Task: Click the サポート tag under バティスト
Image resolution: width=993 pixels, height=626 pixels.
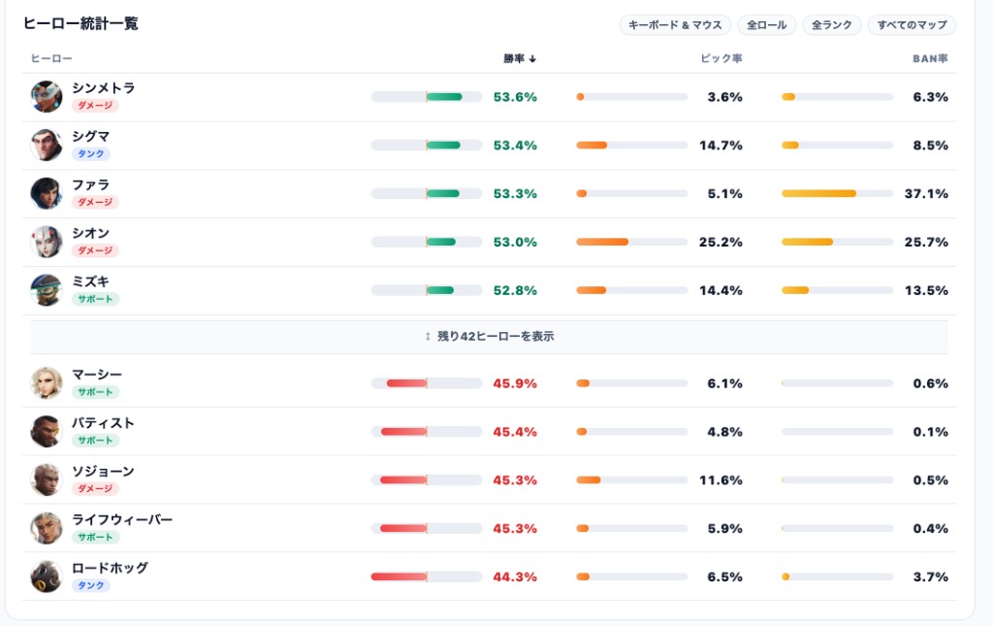Action: click(x=95, y=441)
